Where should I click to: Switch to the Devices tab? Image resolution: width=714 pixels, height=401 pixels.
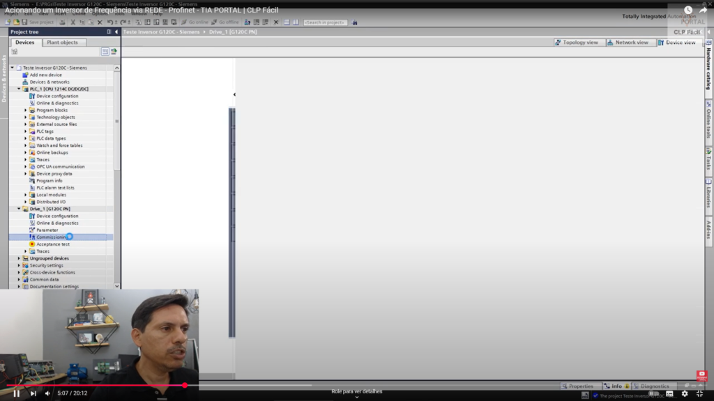click(x=24, y=42)
